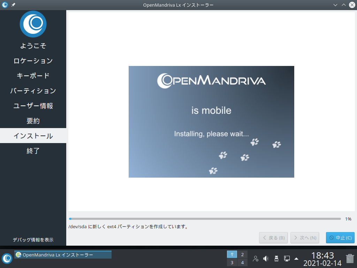This screenshot has height=268, width=357.
Task: Open the network connection tray icon
Action: coord(287,259)
